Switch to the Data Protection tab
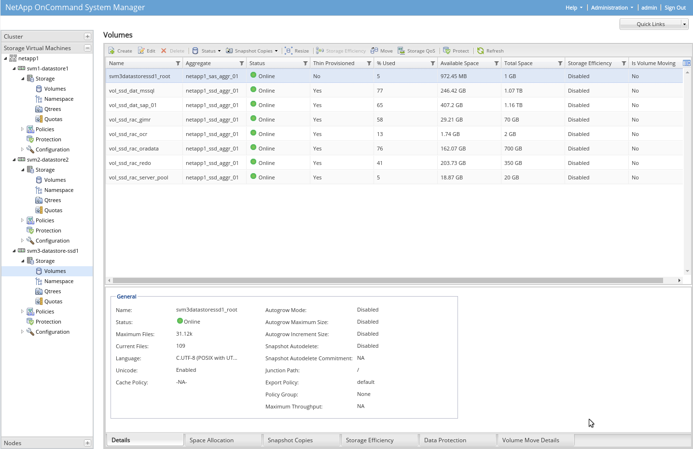This screenshot has height=449, width=693. click(458, 440)
